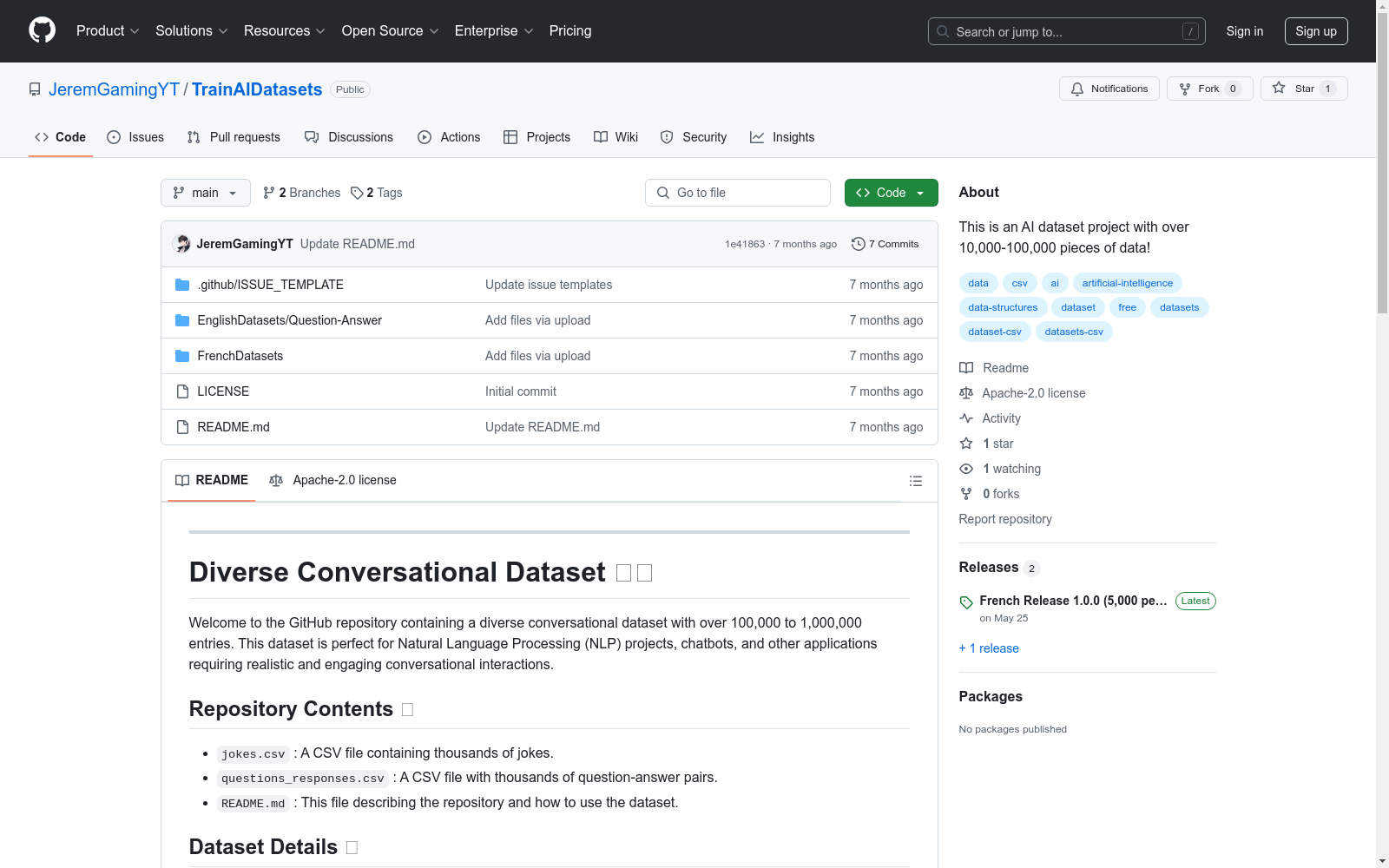This screenshot has height=868, width=1389.
Task: Click the 'Update issue templates' commit message
Action: (x=549, y=285)
